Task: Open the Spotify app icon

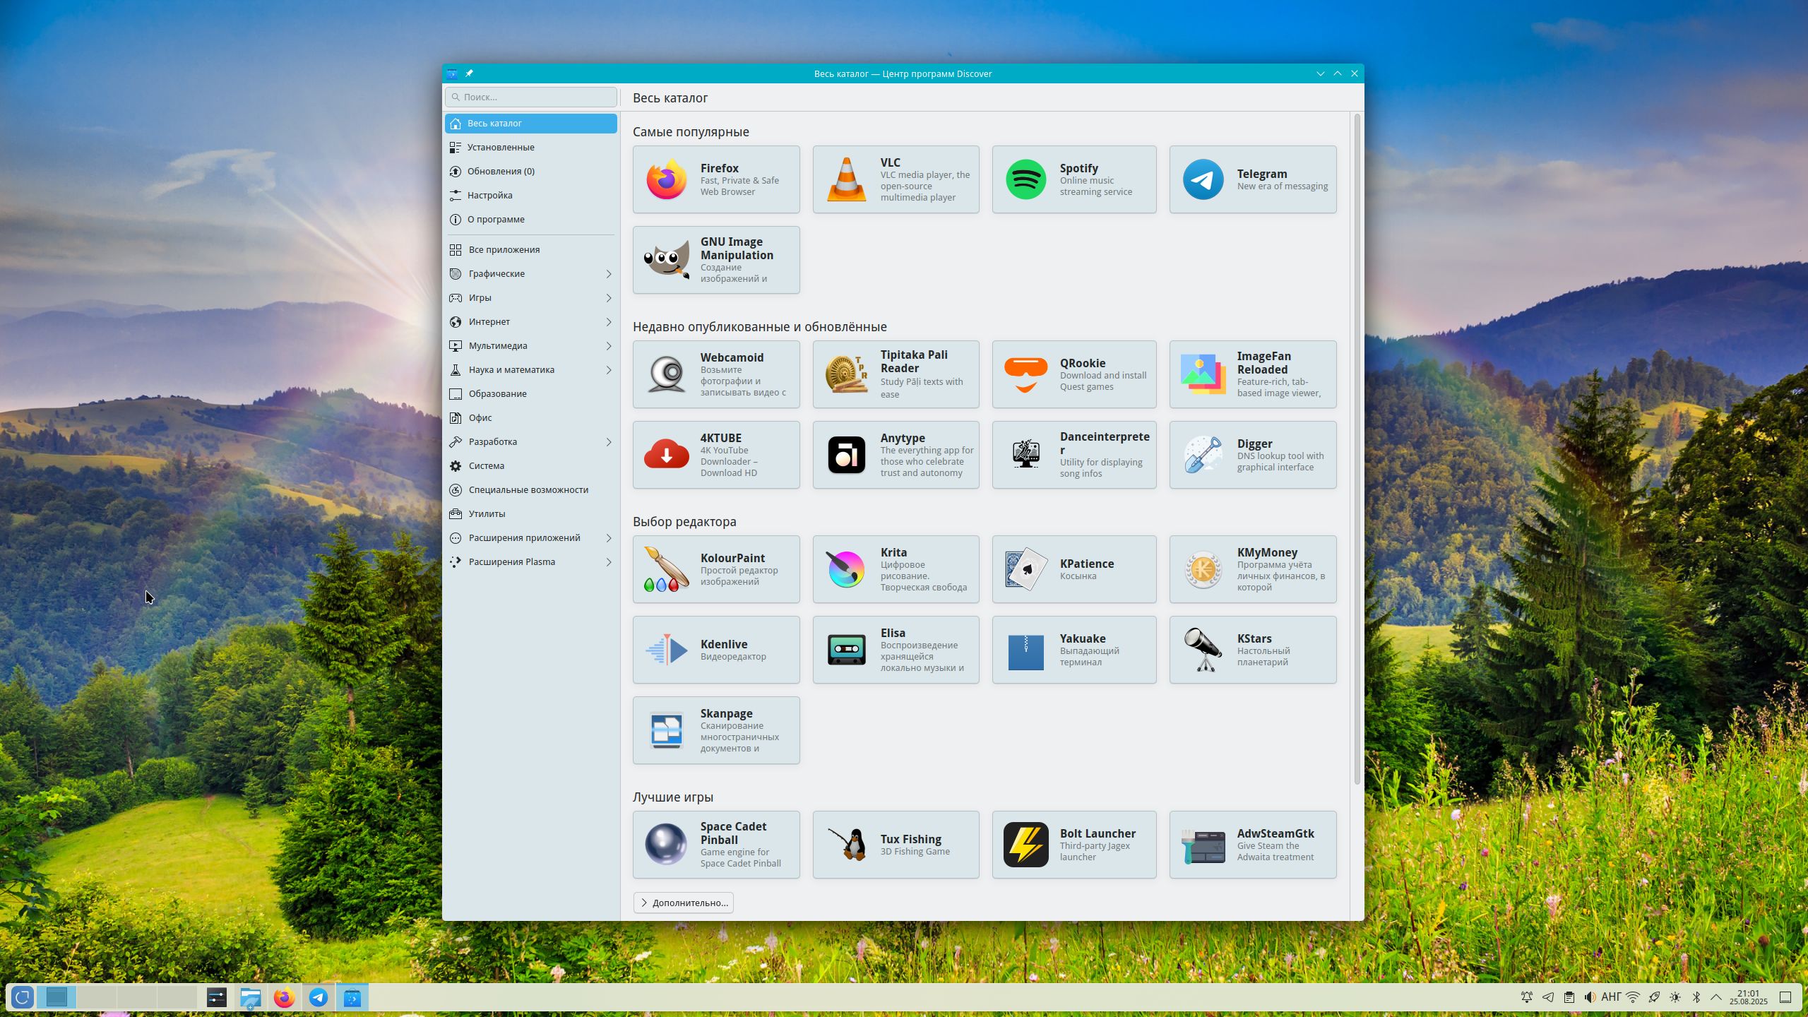Action: [x=1025, y=179]
